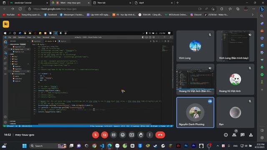Switch to the New tab browser tab
Viewport: 267px width, 150px height.
pos(112,3)
